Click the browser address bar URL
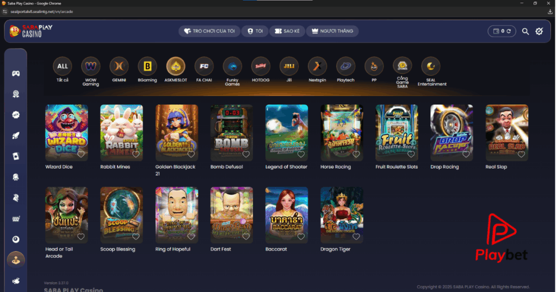This screenshot has height=292, width=557. (41, 12)
